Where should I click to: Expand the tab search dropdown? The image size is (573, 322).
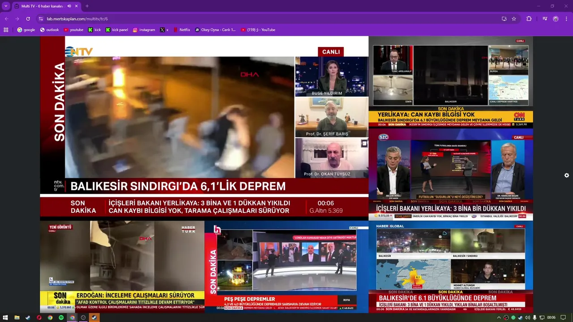[6, 6]
